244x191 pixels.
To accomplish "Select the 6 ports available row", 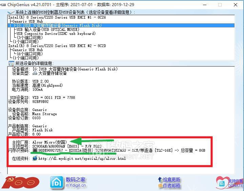I will tap(30, 54).
